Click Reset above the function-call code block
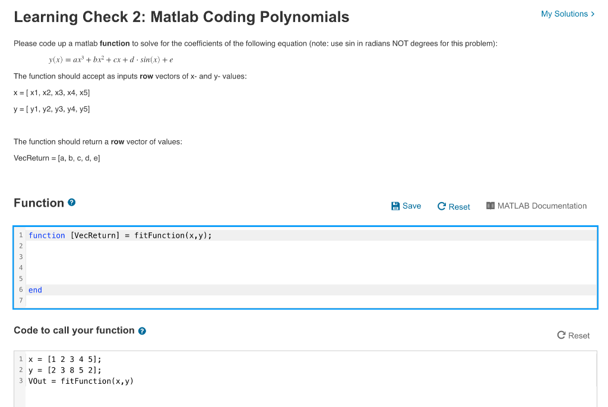 [x=574, y=335]
